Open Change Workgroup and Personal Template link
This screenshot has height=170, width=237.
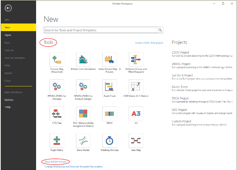tap(74, 167)
